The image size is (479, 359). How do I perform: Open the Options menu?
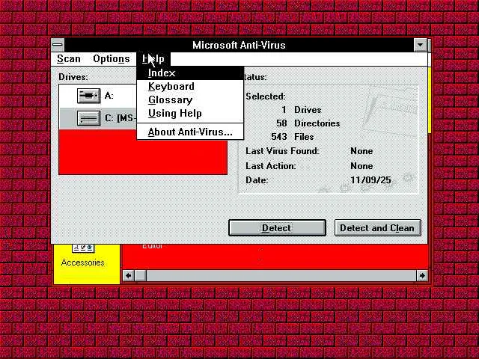click(x=112, y=58)
